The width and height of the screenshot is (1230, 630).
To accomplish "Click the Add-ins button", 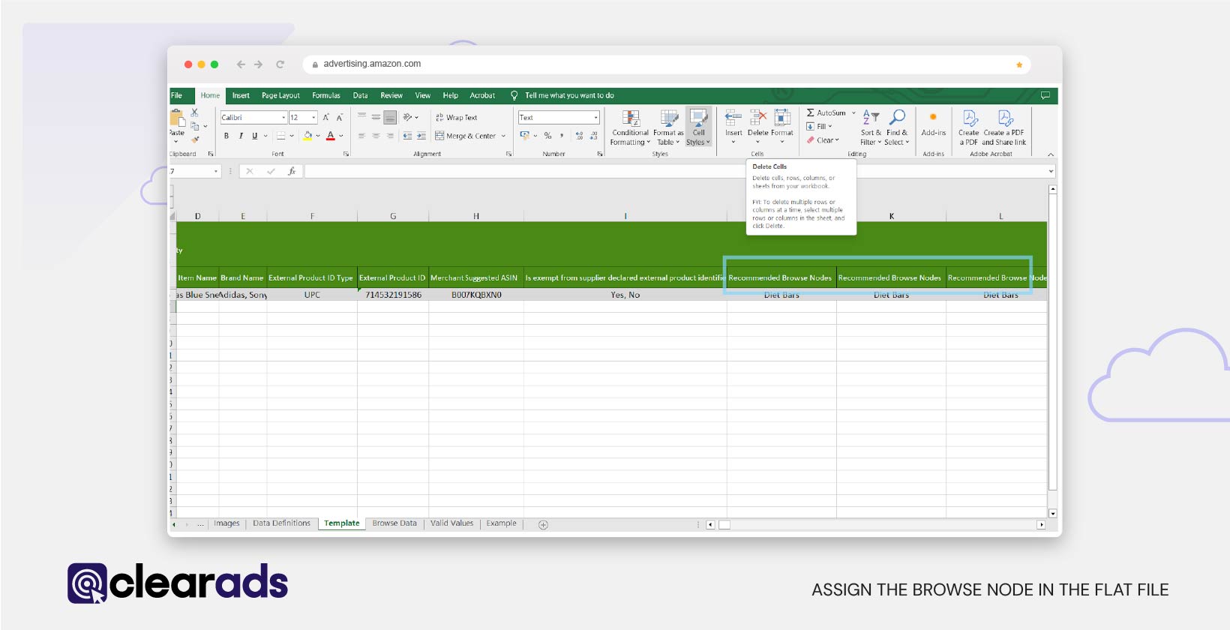I will pyautogui.click(x=934, y=124).
